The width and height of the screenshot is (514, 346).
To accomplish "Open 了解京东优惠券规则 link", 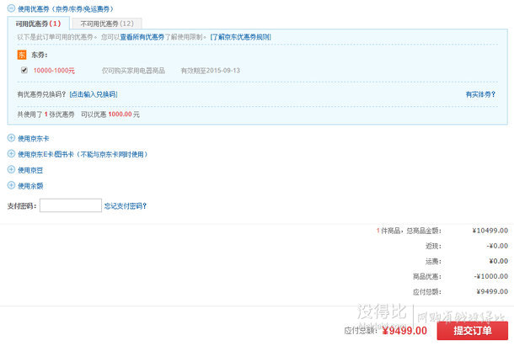I will coord(241,37).
